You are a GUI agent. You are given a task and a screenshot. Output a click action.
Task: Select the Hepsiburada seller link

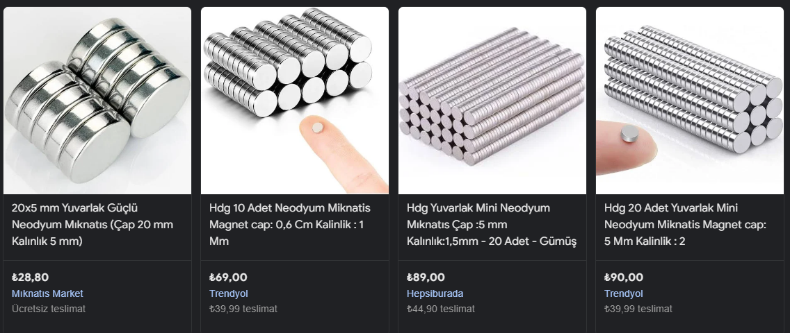coord(435,293)
